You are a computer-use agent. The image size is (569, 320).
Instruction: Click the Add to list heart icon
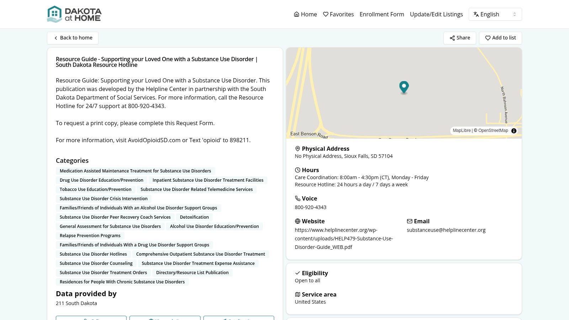pos(488,38)
